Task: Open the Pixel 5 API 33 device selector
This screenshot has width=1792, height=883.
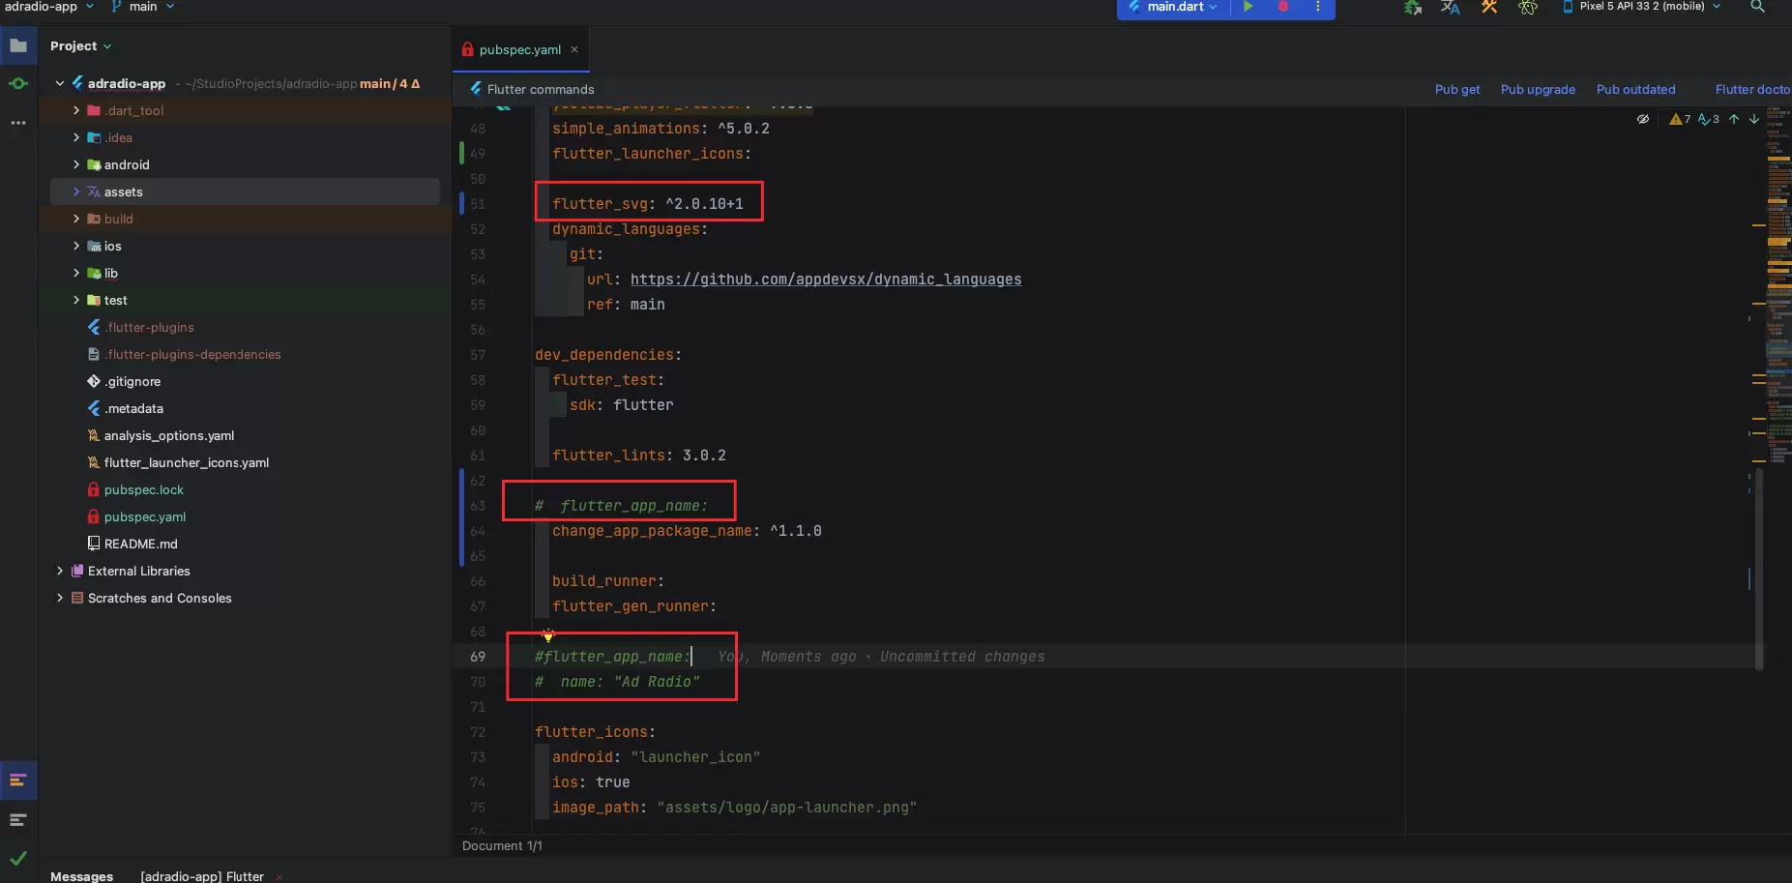Action: click(x=1642, y=7)
